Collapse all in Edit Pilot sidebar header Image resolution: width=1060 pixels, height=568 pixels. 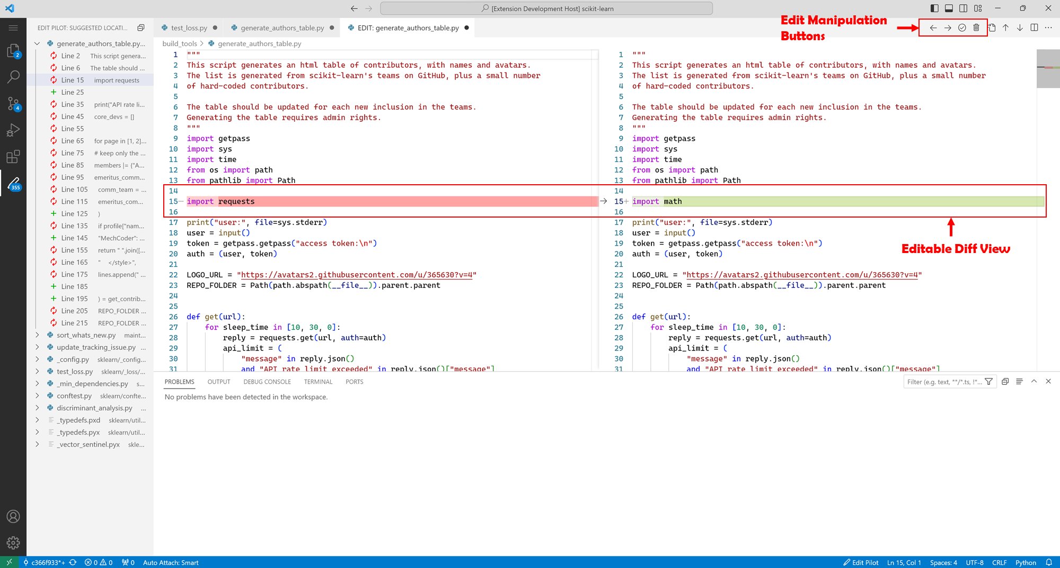coord(141,28)
